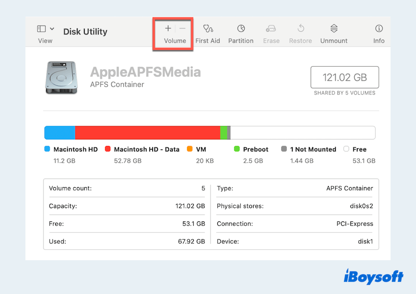Click the white Free space bar segment
Screen dimensions: 416x294
coord(303,132)
